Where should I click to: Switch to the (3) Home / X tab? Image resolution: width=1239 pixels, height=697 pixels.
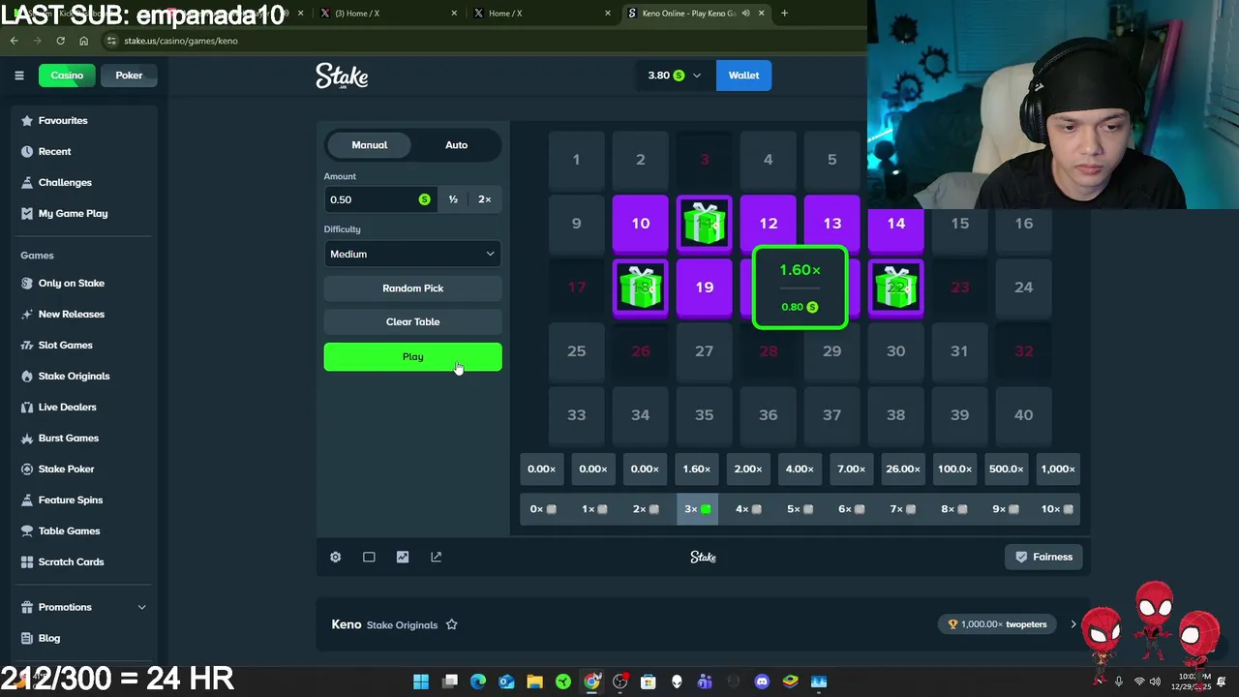(387, 14)
